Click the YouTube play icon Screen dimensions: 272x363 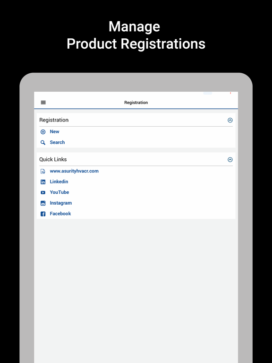(43, 193)
